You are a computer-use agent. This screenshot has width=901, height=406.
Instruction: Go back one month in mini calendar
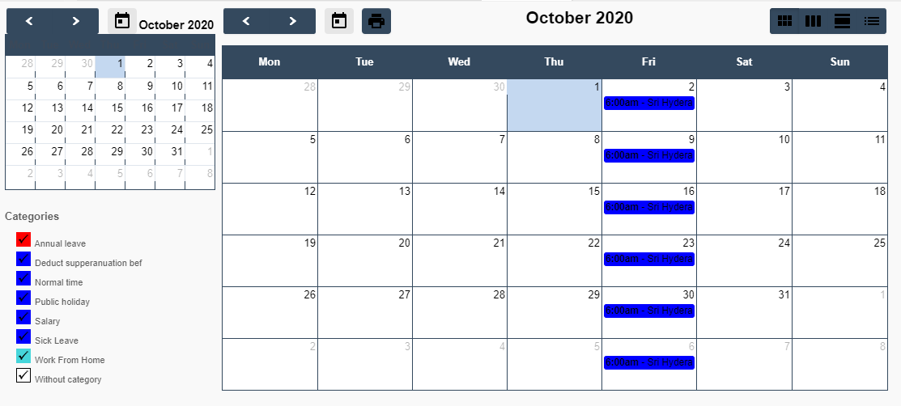pyautogui.click(x=29, y=21)
